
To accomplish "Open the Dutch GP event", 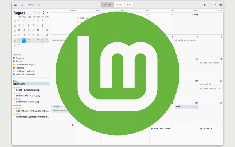I will 206,85.
